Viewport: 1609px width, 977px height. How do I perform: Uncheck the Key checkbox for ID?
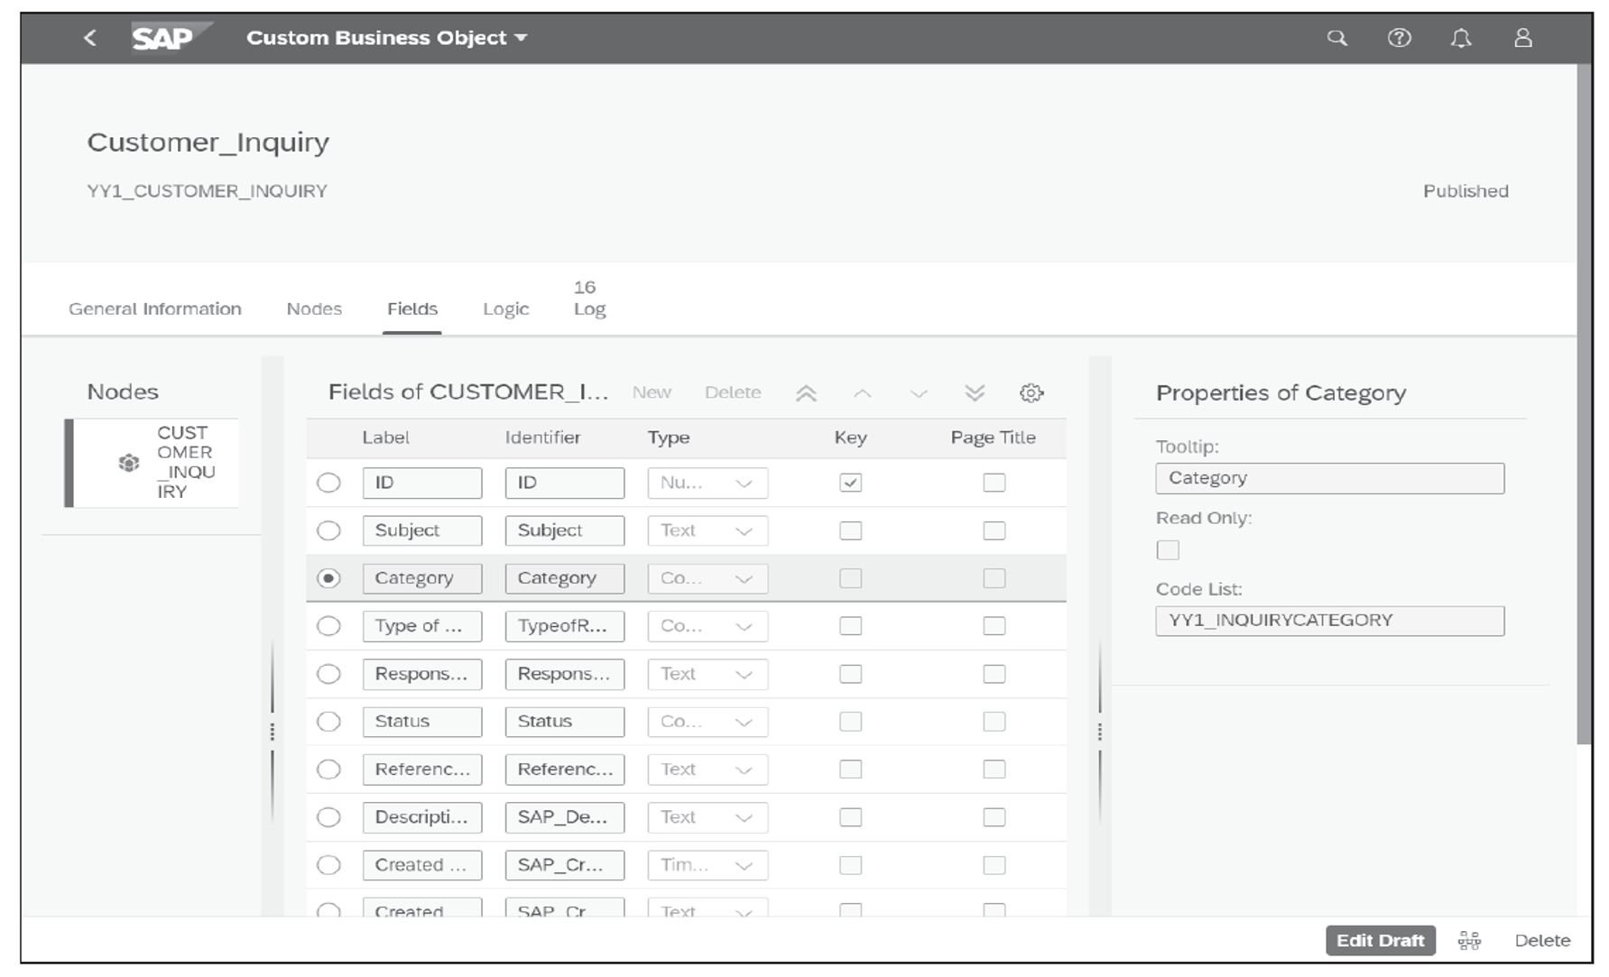pyautogui.click(x=849, y=482)
